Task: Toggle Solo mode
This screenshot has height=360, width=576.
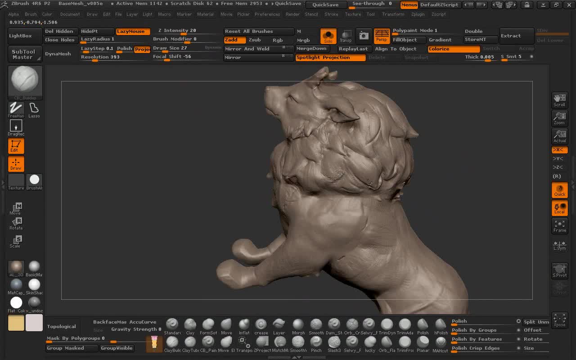Action: [328, 36]
